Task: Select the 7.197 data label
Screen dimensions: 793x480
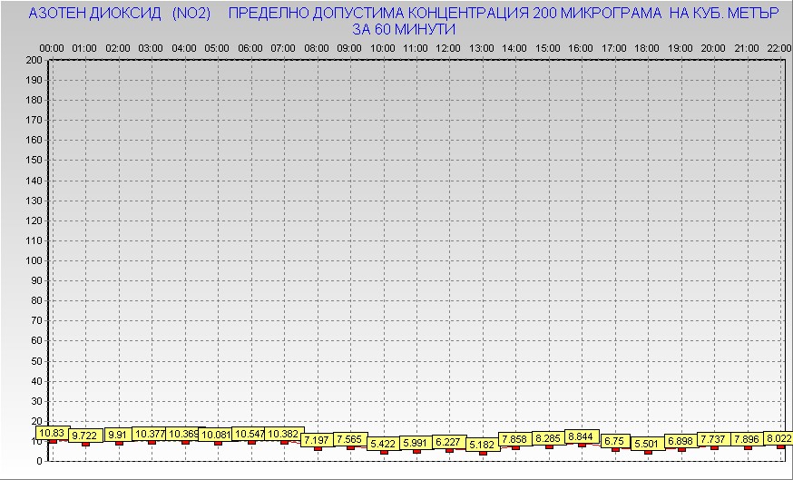Action: tap(317, 440)
